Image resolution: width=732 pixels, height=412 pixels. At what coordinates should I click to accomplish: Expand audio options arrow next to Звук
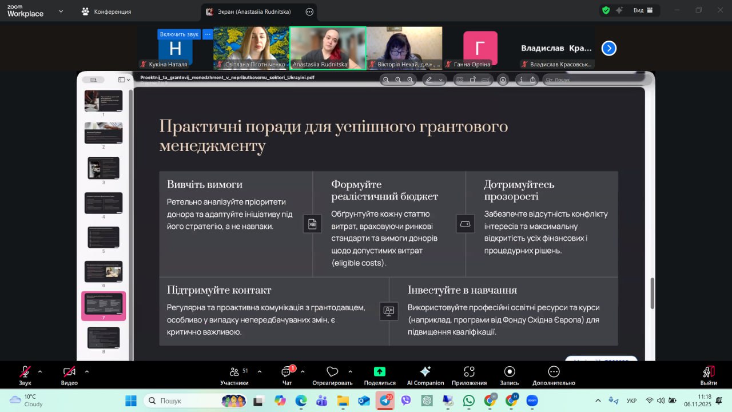point(40,371)
